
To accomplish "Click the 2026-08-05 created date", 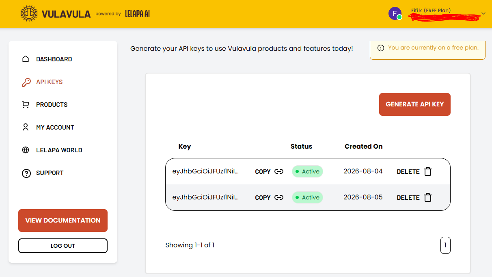I will 363,197.
